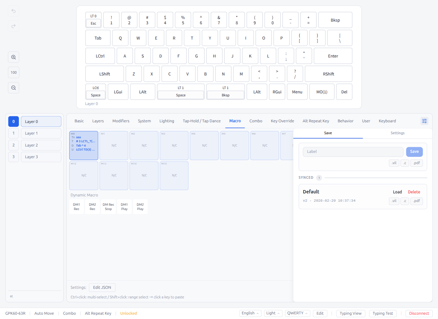
Task: Click the Enter key on keyboard
Action: point(333,56)
